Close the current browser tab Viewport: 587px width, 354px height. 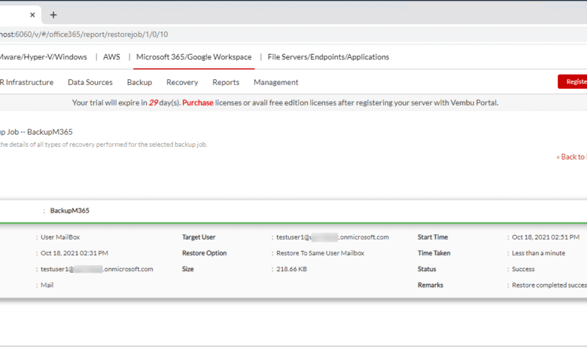tap(32, 15)
